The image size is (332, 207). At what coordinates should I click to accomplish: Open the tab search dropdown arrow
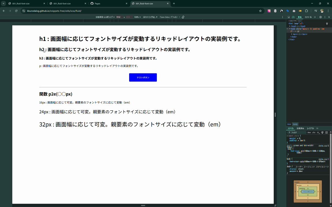pos(3,3)
